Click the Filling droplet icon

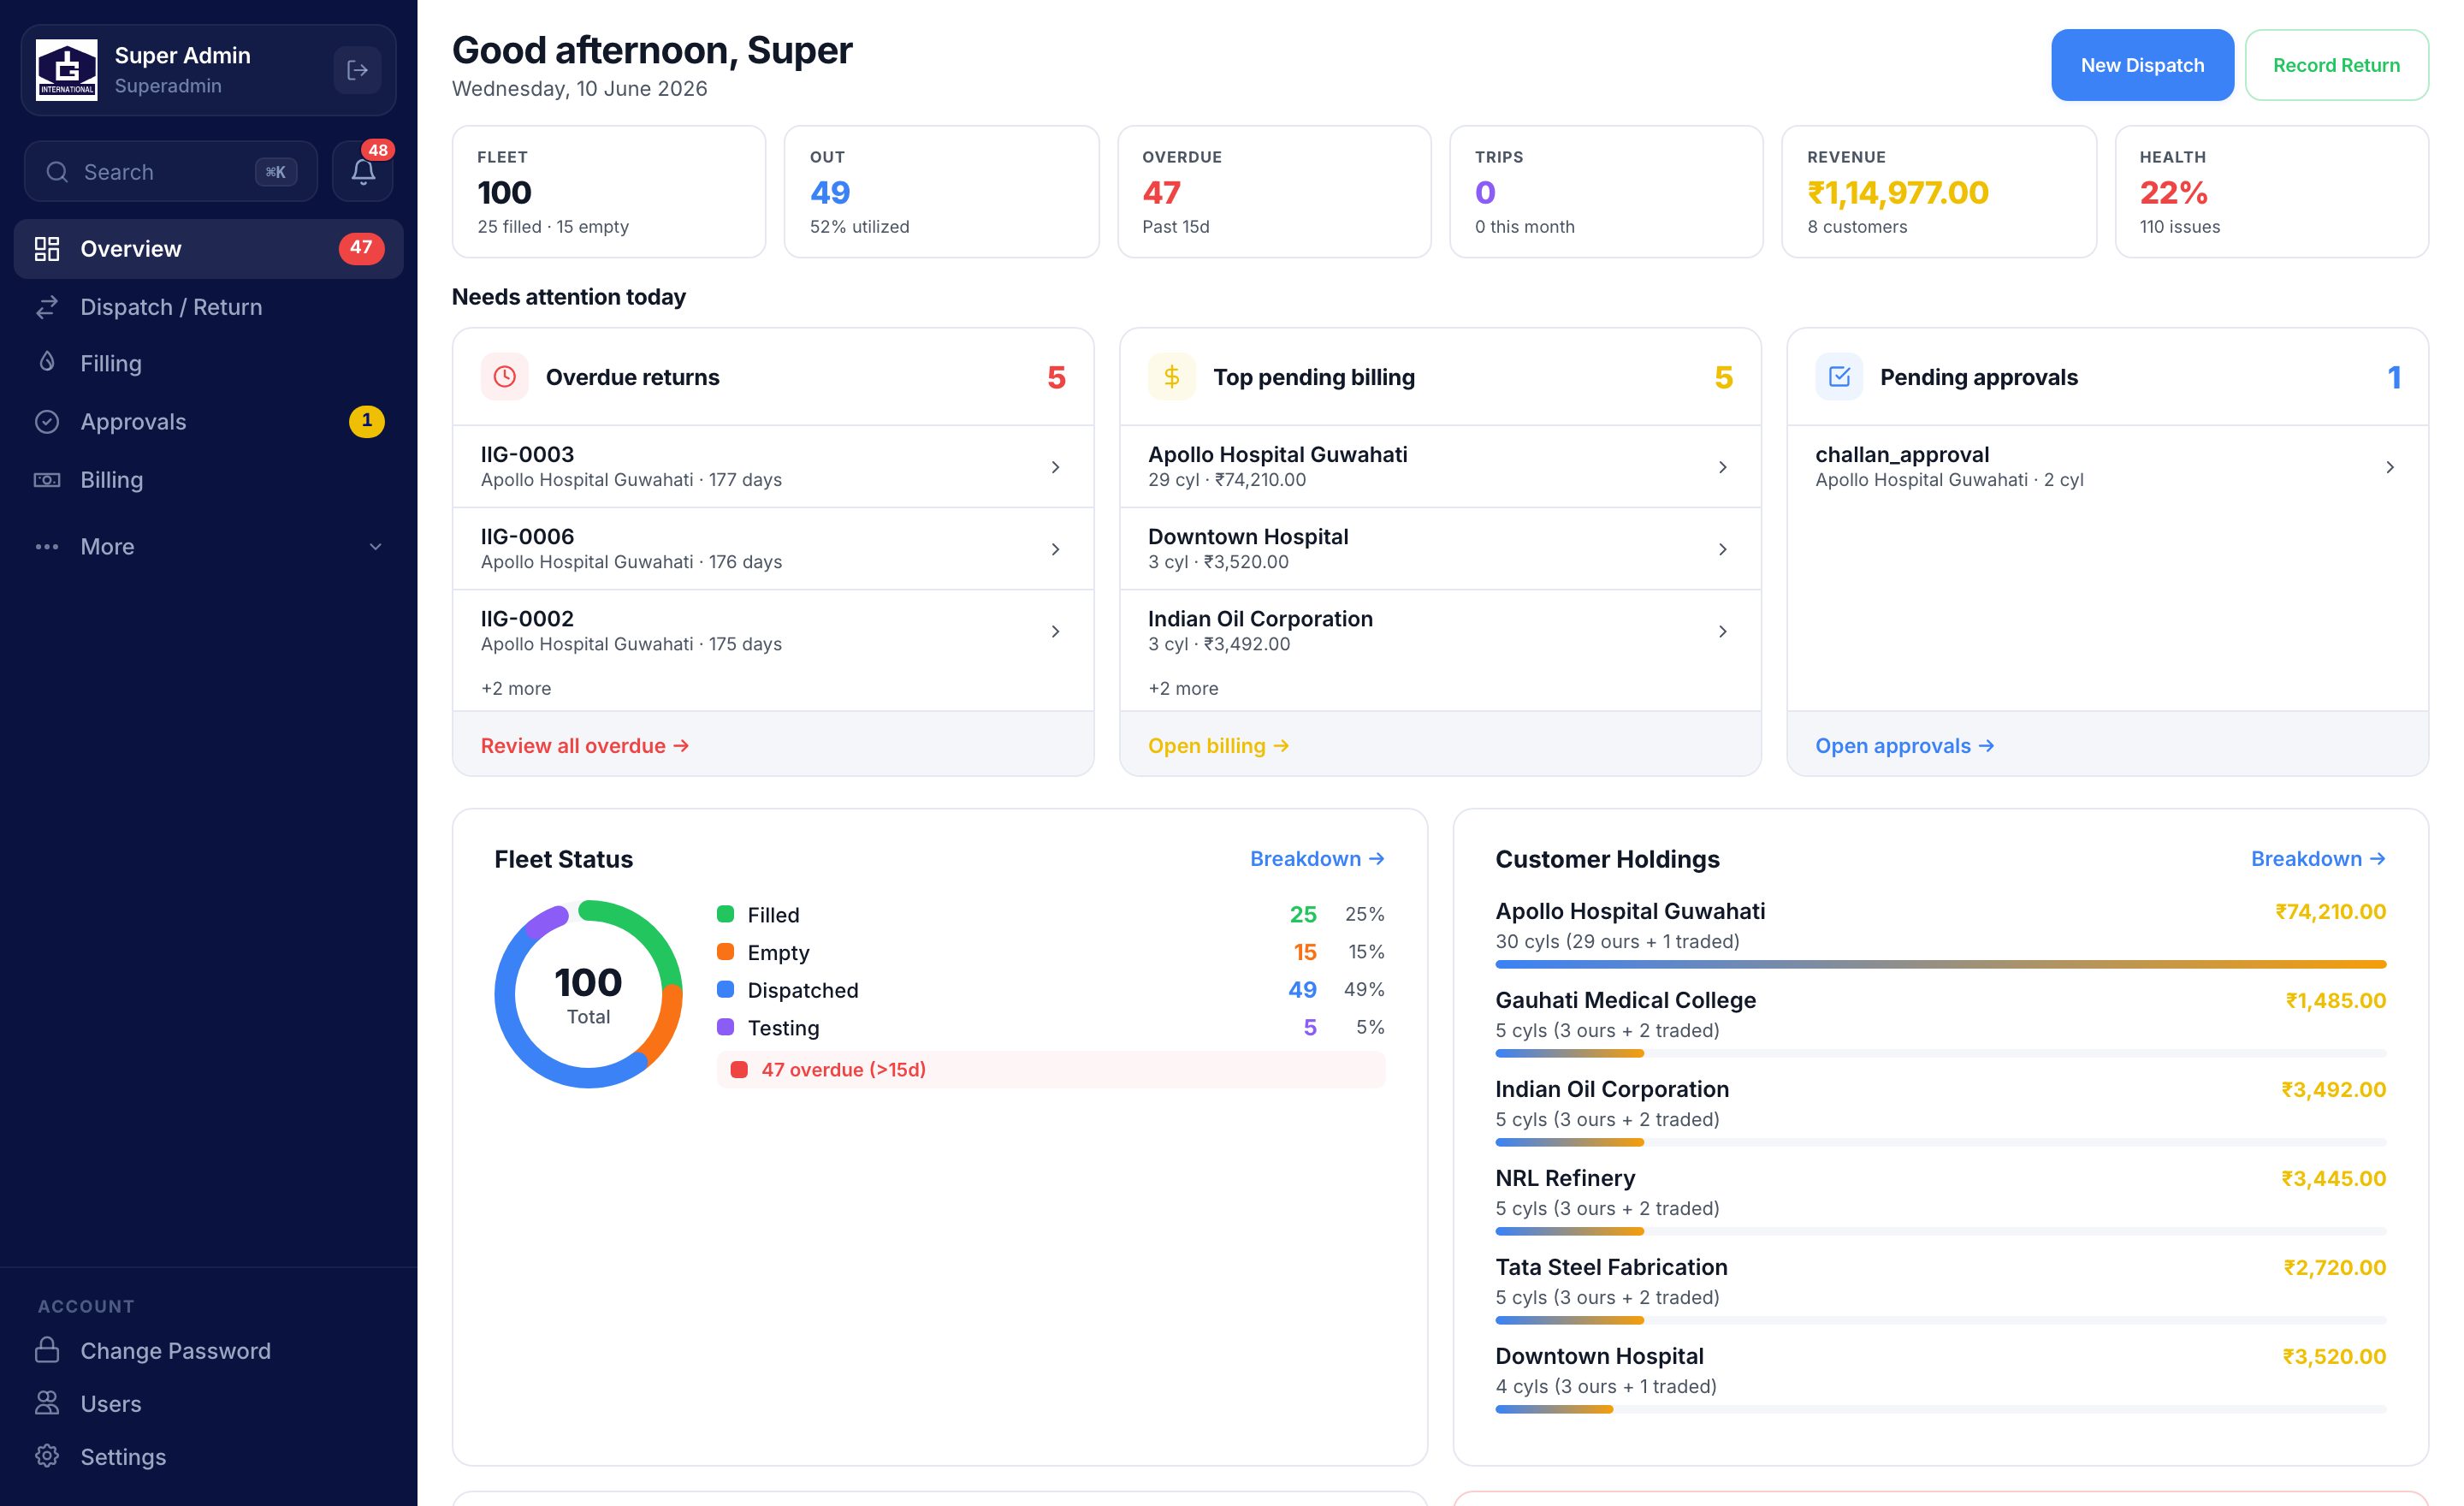tap(47, 362)
